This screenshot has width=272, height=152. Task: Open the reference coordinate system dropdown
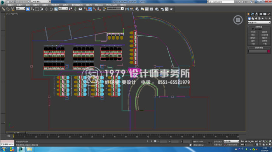point(63,9)
